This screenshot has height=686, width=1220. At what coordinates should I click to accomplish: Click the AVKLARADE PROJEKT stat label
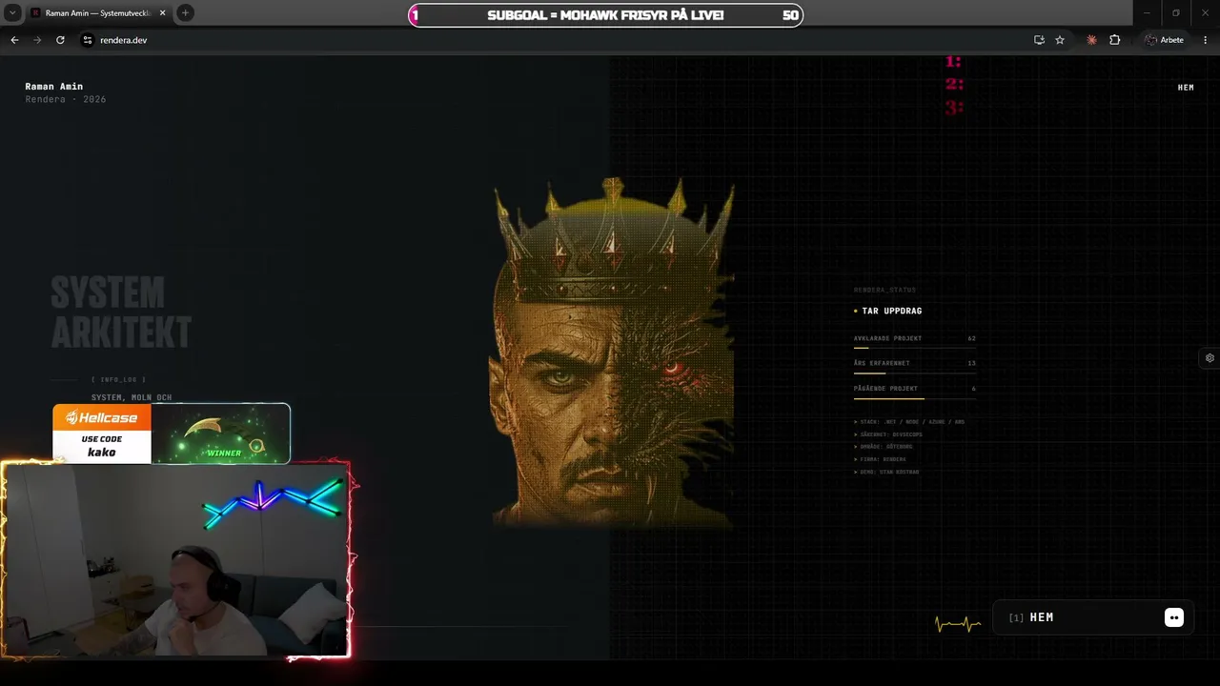pyautogui.click(x=887, y=338)
